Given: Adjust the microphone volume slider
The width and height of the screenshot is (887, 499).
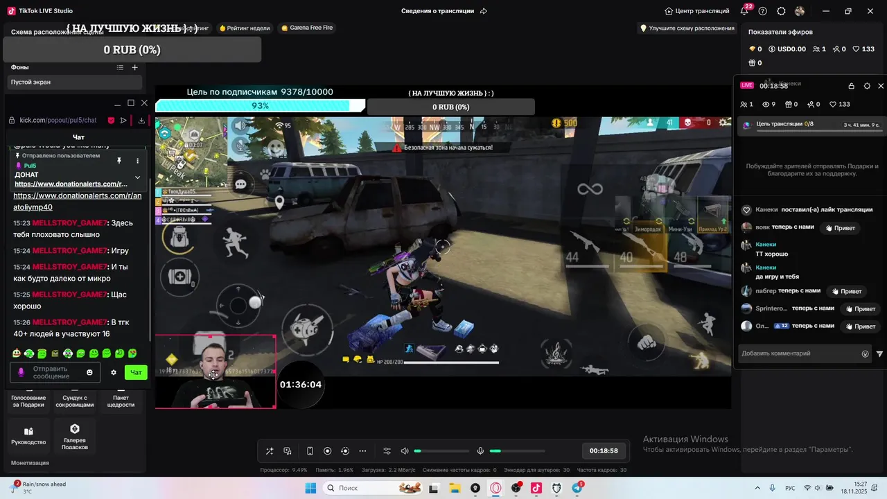Looking at the screenshot, I should click(x=517, y=451).
